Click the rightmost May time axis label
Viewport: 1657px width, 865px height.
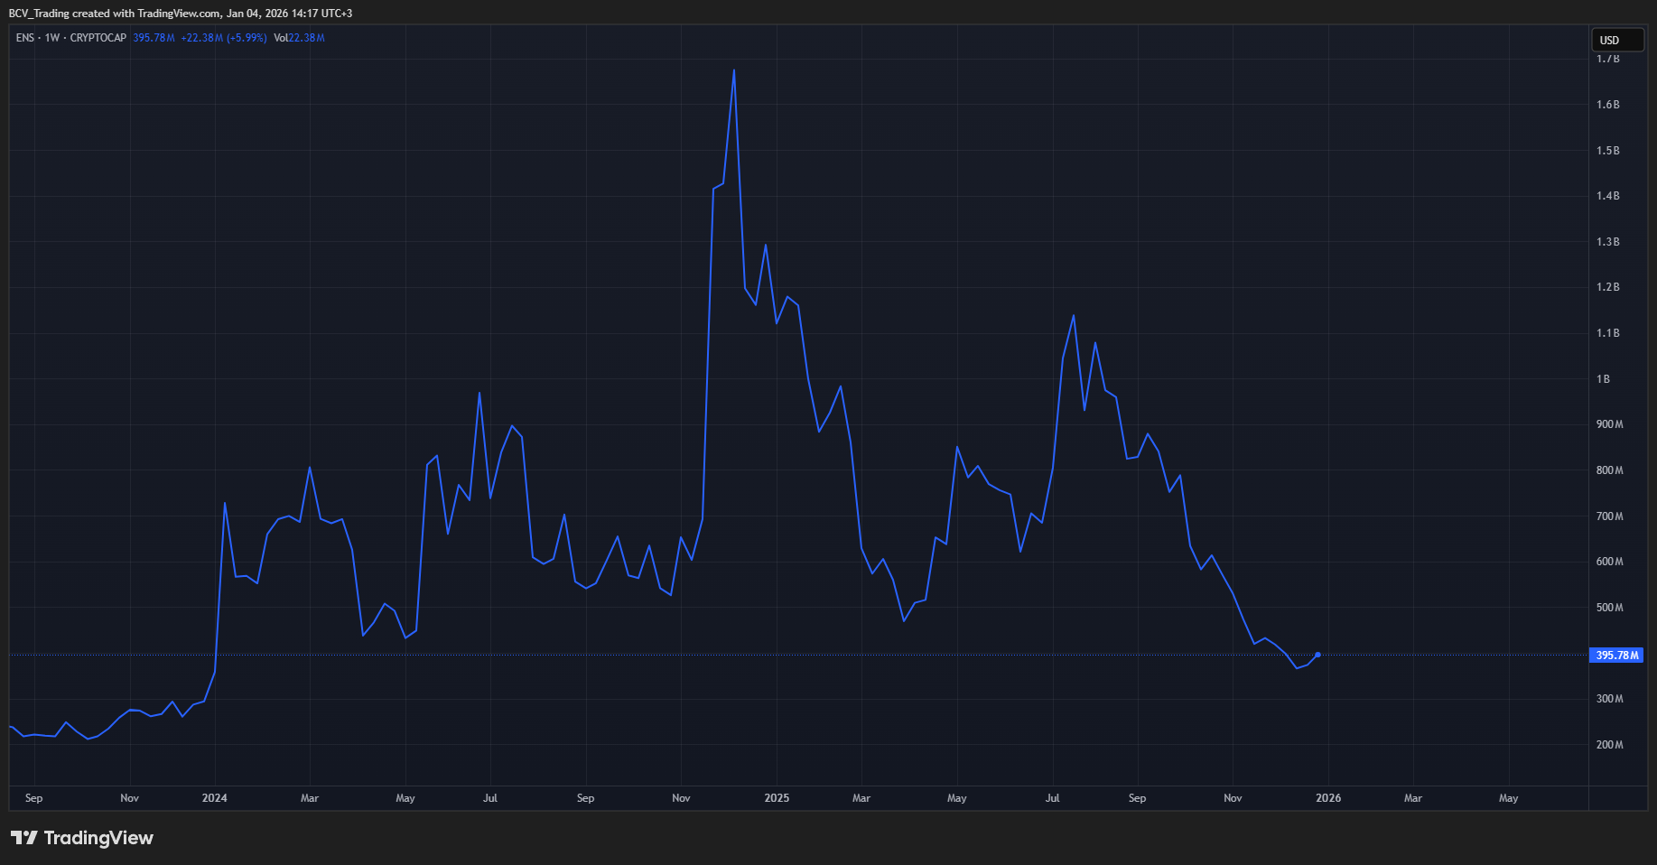tap(1508, 798)
